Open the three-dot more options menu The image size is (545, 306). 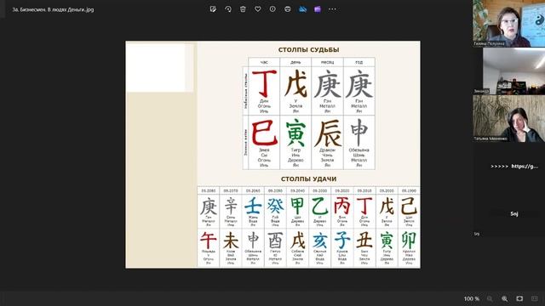(332, 9)
